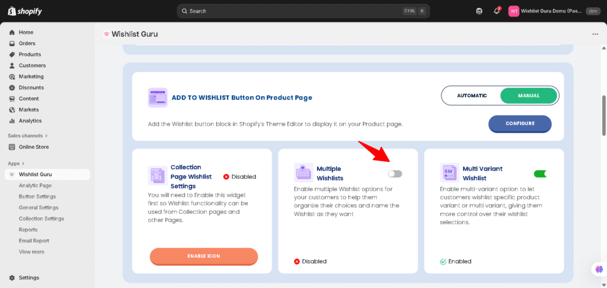Open Analytic Page submenu item
This screenshot has width=607, height=288.
(x=35, y=185)
